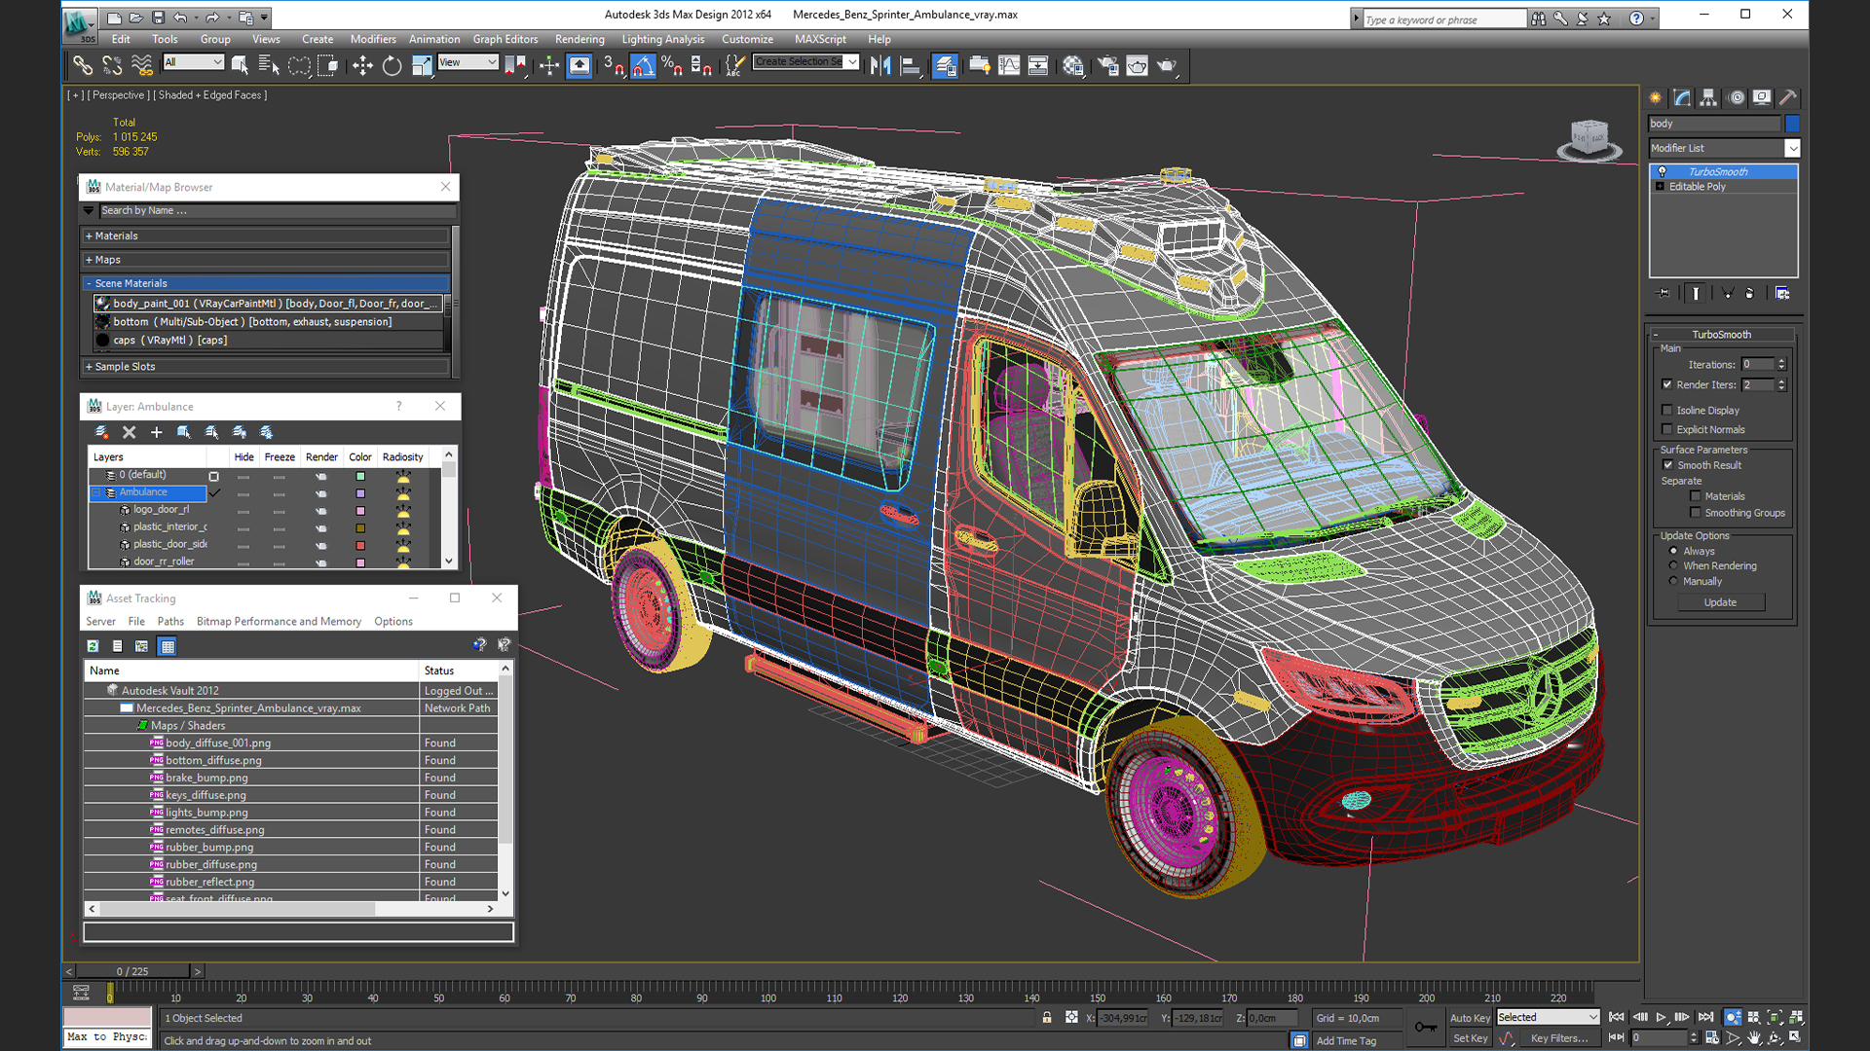The image size is (1870, 1051).
Task: Select the Manually update option
Action: pos(1673,581)
